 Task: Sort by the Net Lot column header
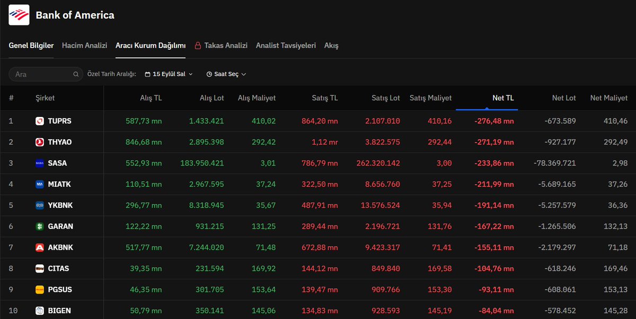click(564, 98)
